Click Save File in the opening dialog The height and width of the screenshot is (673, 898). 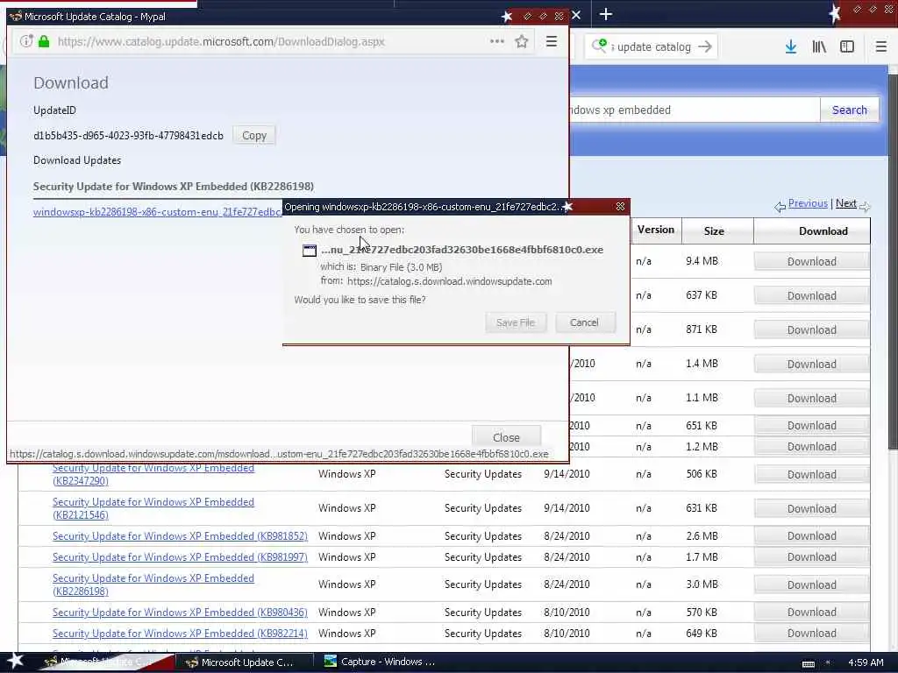(516, 322)
